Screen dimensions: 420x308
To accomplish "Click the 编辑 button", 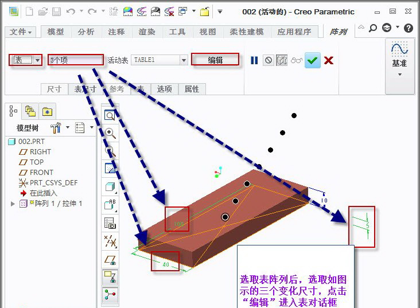I will [x=215, y=60].
